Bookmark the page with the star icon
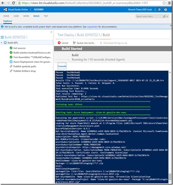This screenshot has height=185, width=173. (x=164, y=3)
